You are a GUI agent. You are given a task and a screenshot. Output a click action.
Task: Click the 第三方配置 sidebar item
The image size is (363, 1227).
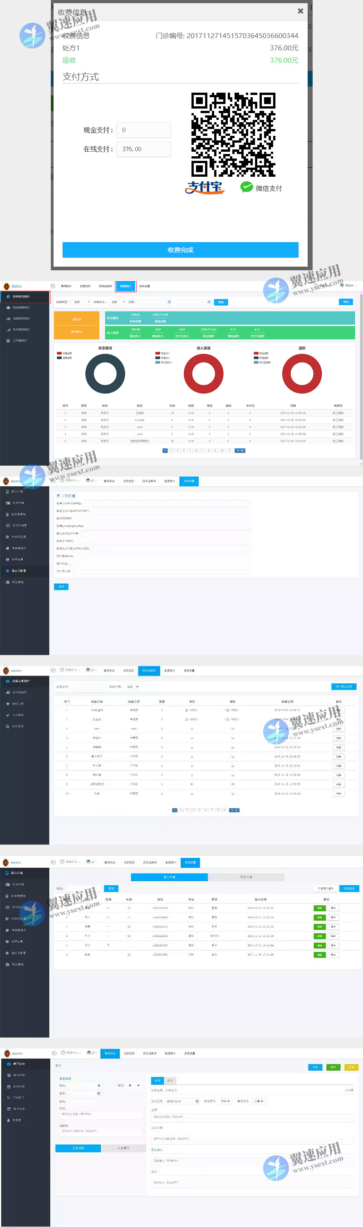(x=25, y=571)
